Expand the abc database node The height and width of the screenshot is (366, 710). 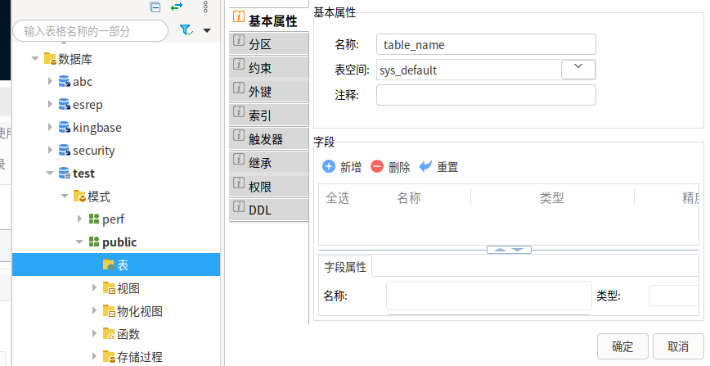click(x=50, y=82)
